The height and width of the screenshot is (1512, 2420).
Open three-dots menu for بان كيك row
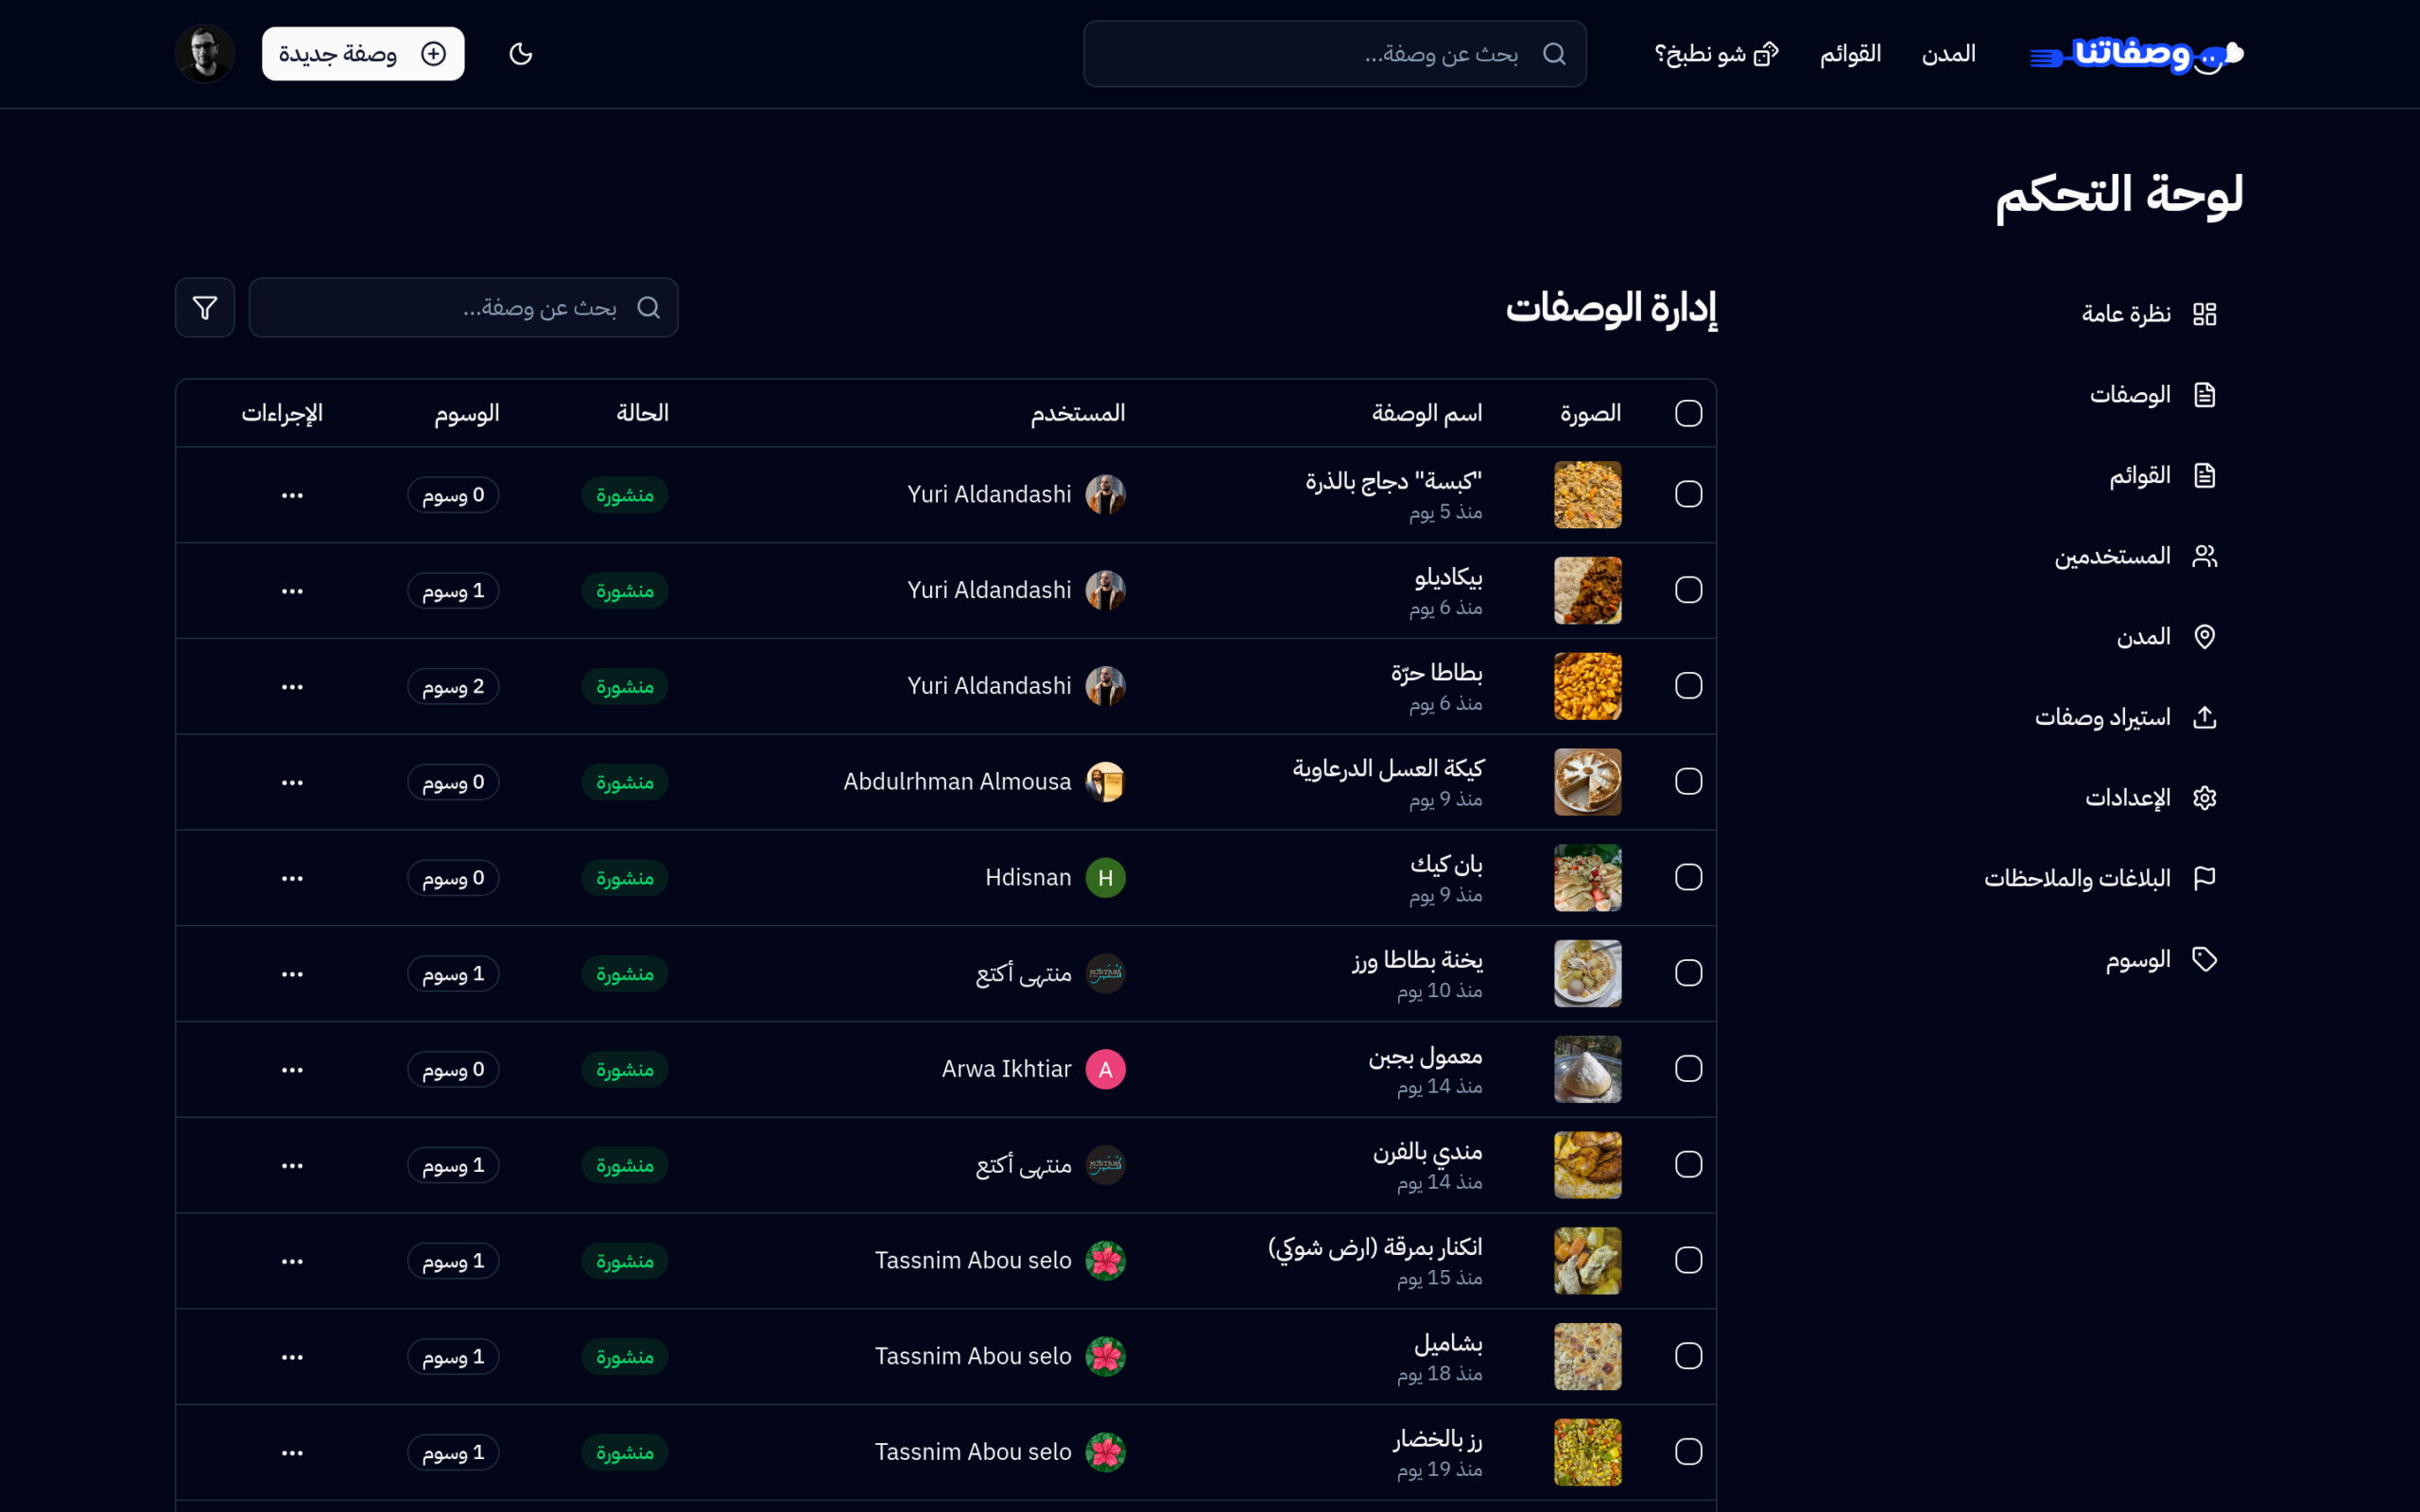[x=292, y=878]
